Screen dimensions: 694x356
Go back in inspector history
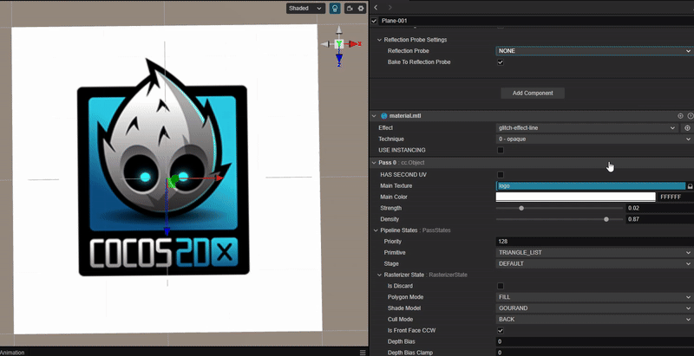point(376,8)
